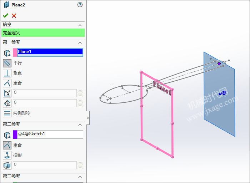
Task: Decrease offset distance with down arrow
Action: 80,105
